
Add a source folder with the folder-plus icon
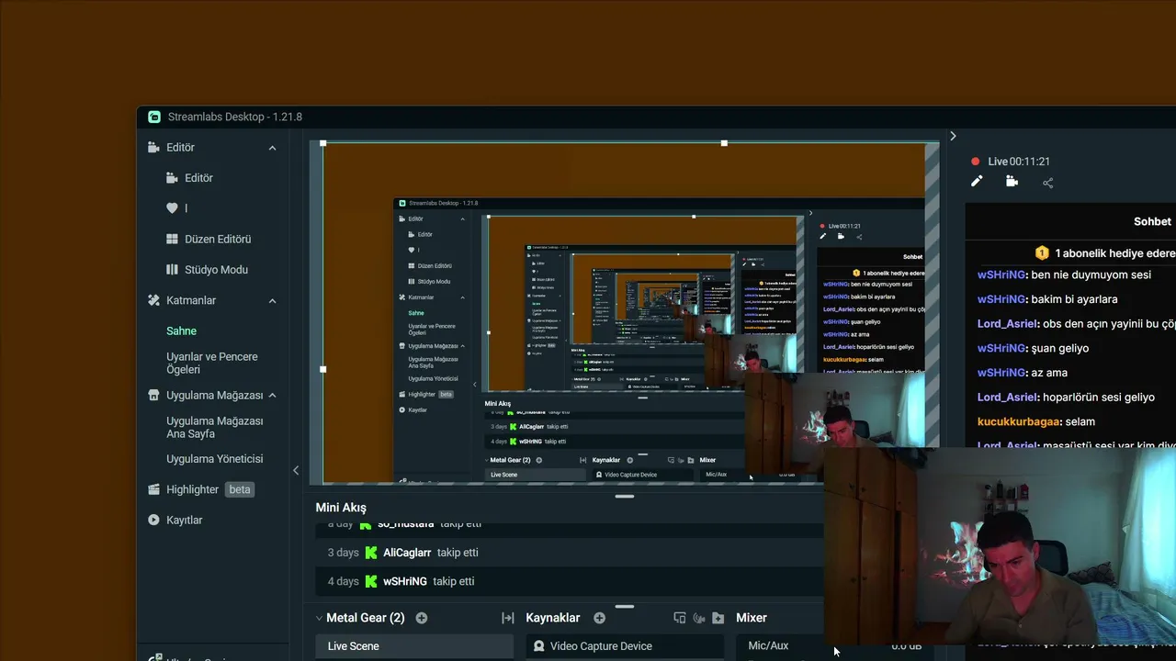point(718,618)
